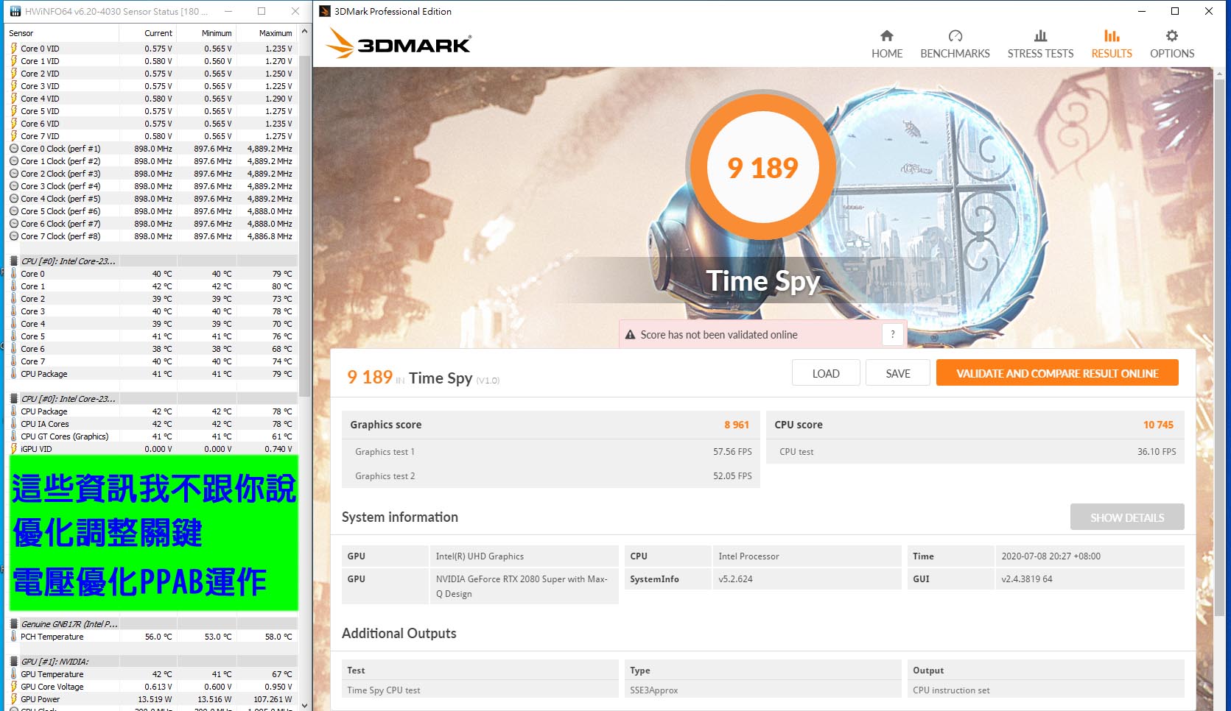This screenshot has height=711, width=1231.
Task: Click the chip icon of first CPU [#0] group
Action: (x=14, y=261)
